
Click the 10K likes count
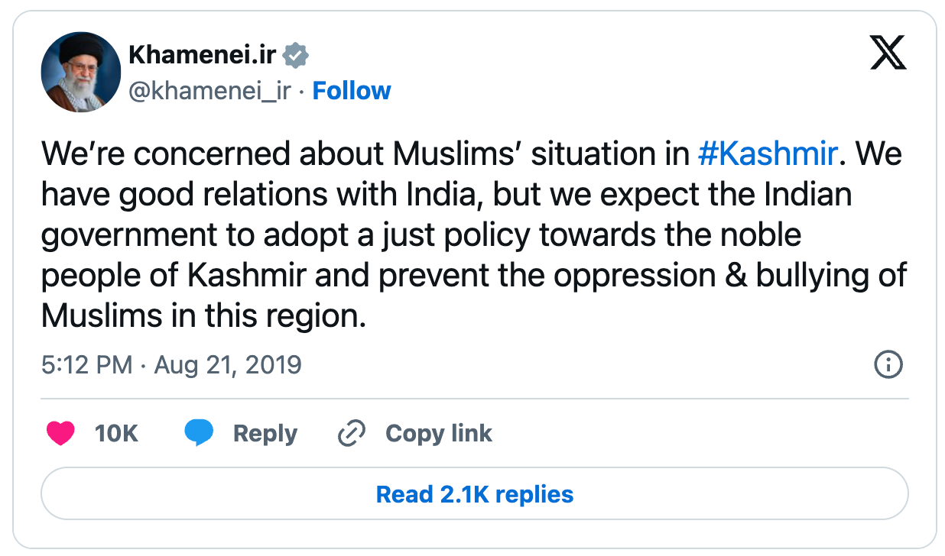pos(116,434)
